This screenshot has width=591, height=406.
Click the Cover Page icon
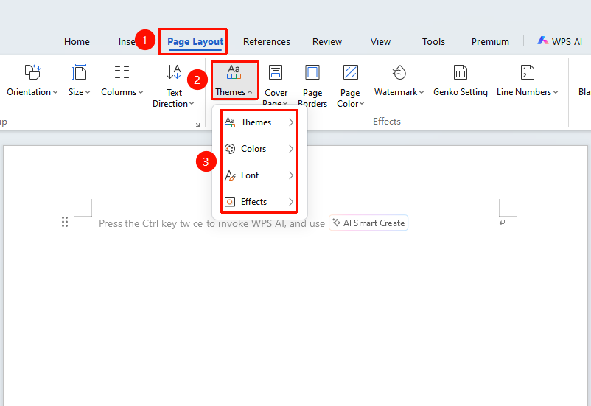(276, 72)
